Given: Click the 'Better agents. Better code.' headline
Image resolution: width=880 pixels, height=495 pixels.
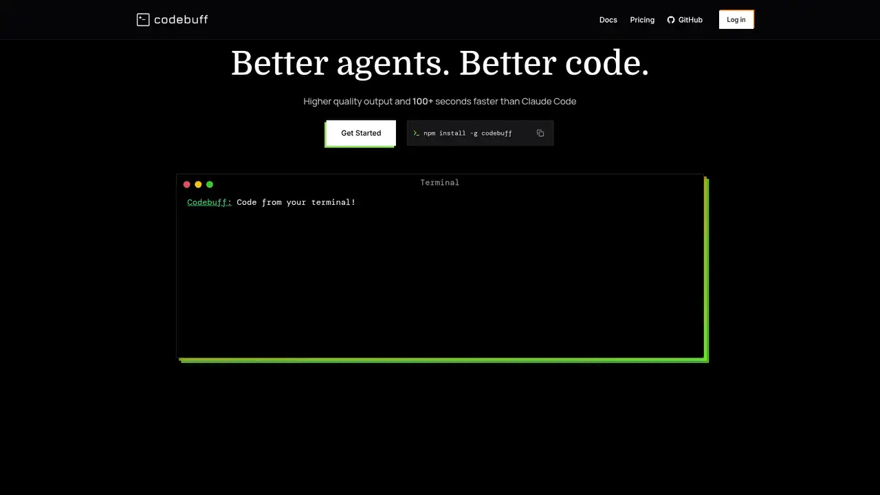Looking at the screenshot, I should click(440, 63).
